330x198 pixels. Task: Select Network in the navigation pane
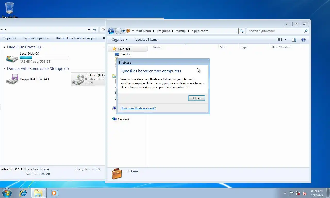coord(123,119)
